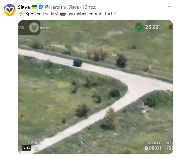Click the 25'22" flight time readout
This screenshot has width=178, height=158.
(152, 27)
